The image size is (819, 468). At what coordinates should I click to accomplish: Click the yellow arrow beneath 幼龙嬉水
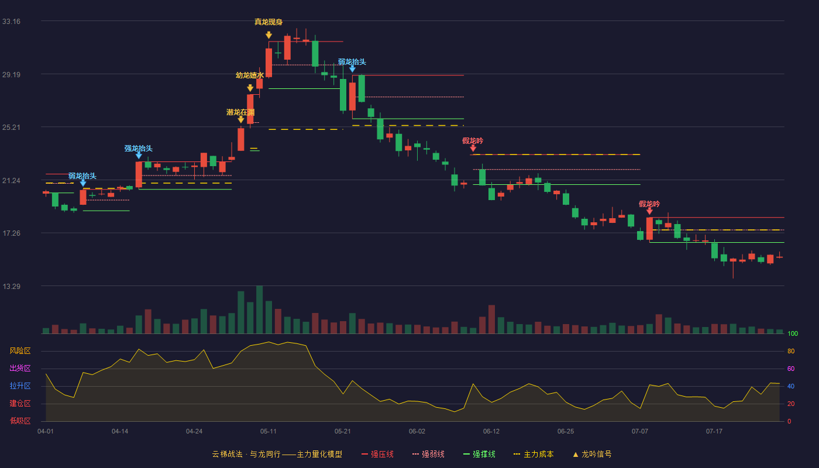(x=250, y=88)
